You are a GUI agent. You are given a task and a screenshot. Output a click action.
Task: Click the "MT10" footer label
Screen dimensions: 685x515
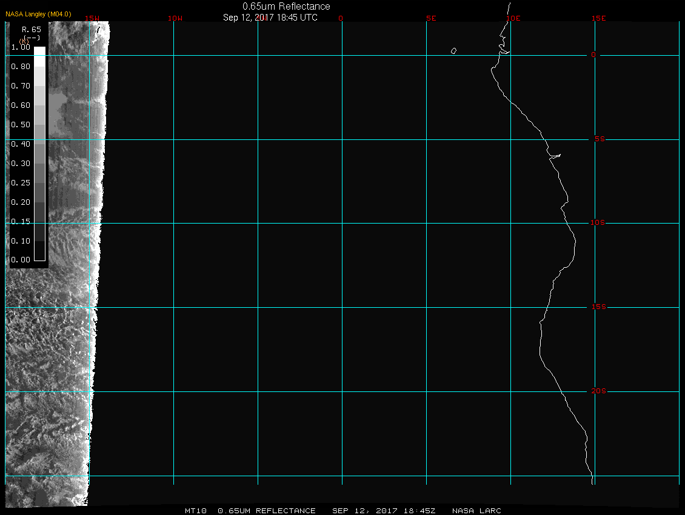click(196, 511)
